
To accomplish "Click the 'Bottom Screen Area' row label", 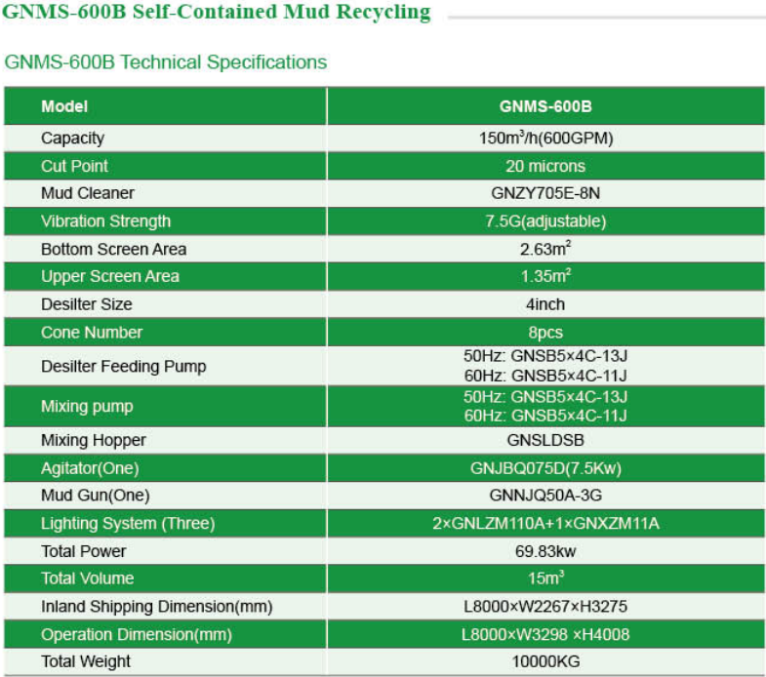I will point(114,249).
